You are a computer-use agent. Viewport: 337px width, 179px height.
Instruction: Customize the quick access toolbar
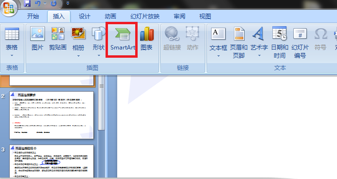pyautogui.click(x=68, y=3)
